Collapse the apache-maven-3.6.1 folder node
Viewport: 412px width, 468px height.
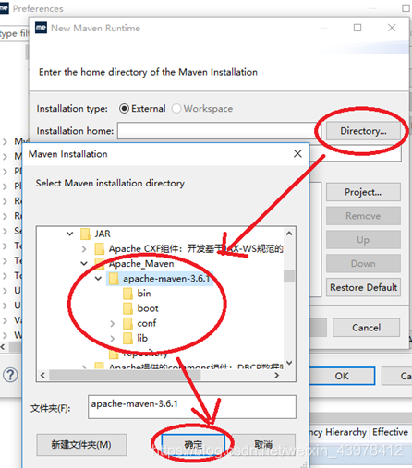point(98,279)
